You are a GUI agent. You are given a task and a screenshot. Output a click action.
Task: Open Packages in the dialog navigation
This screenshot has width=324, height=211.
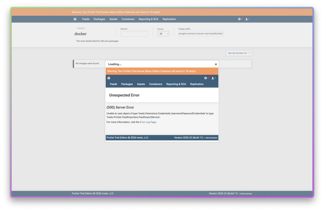point(127,84)
